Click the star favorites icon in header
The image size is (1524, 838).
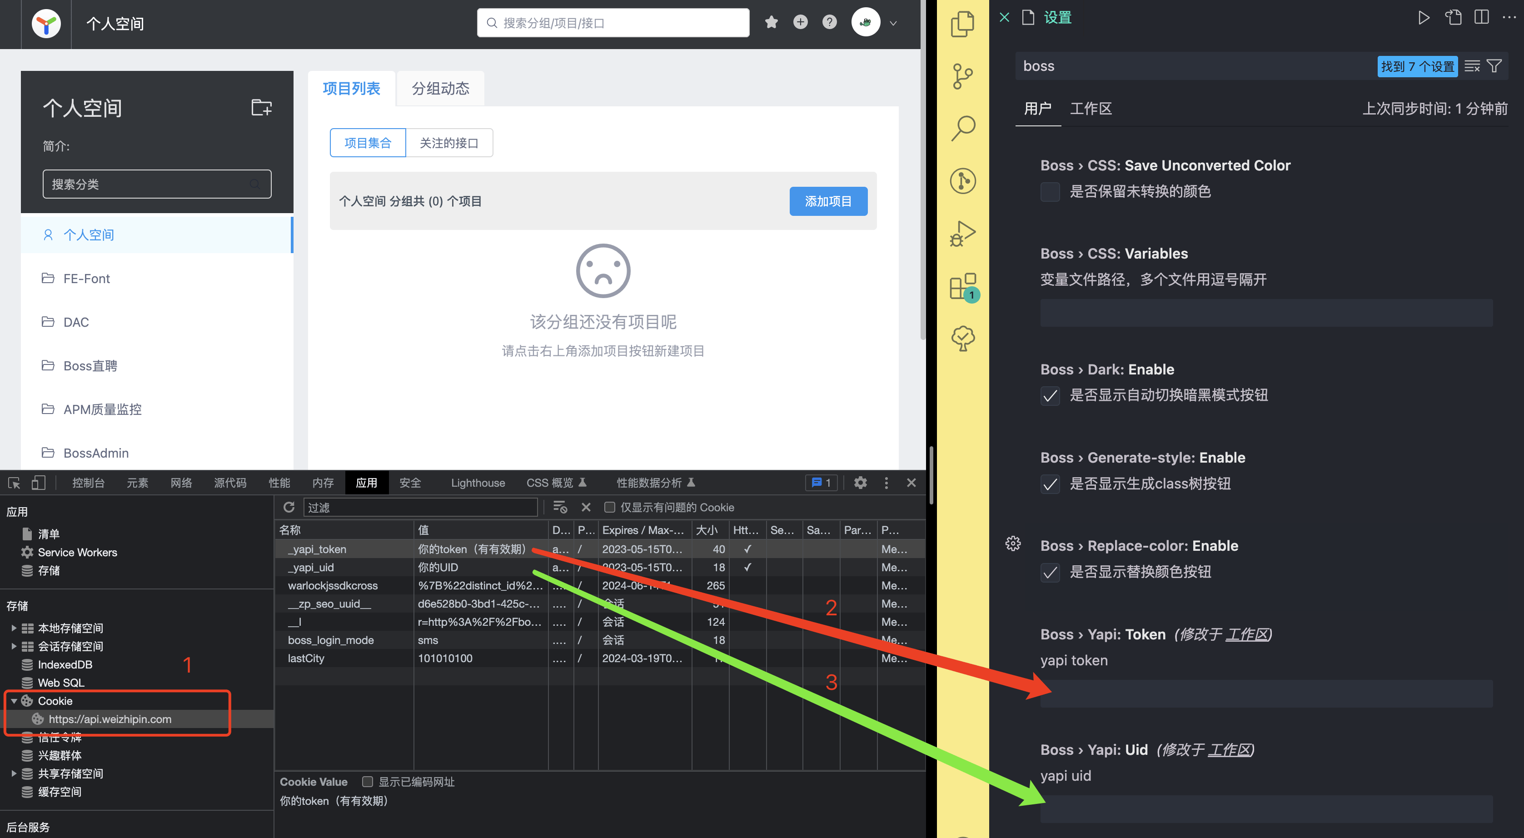point(771,22)
